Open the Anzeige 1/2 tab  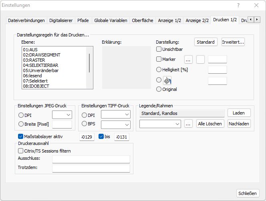(169, 20)
